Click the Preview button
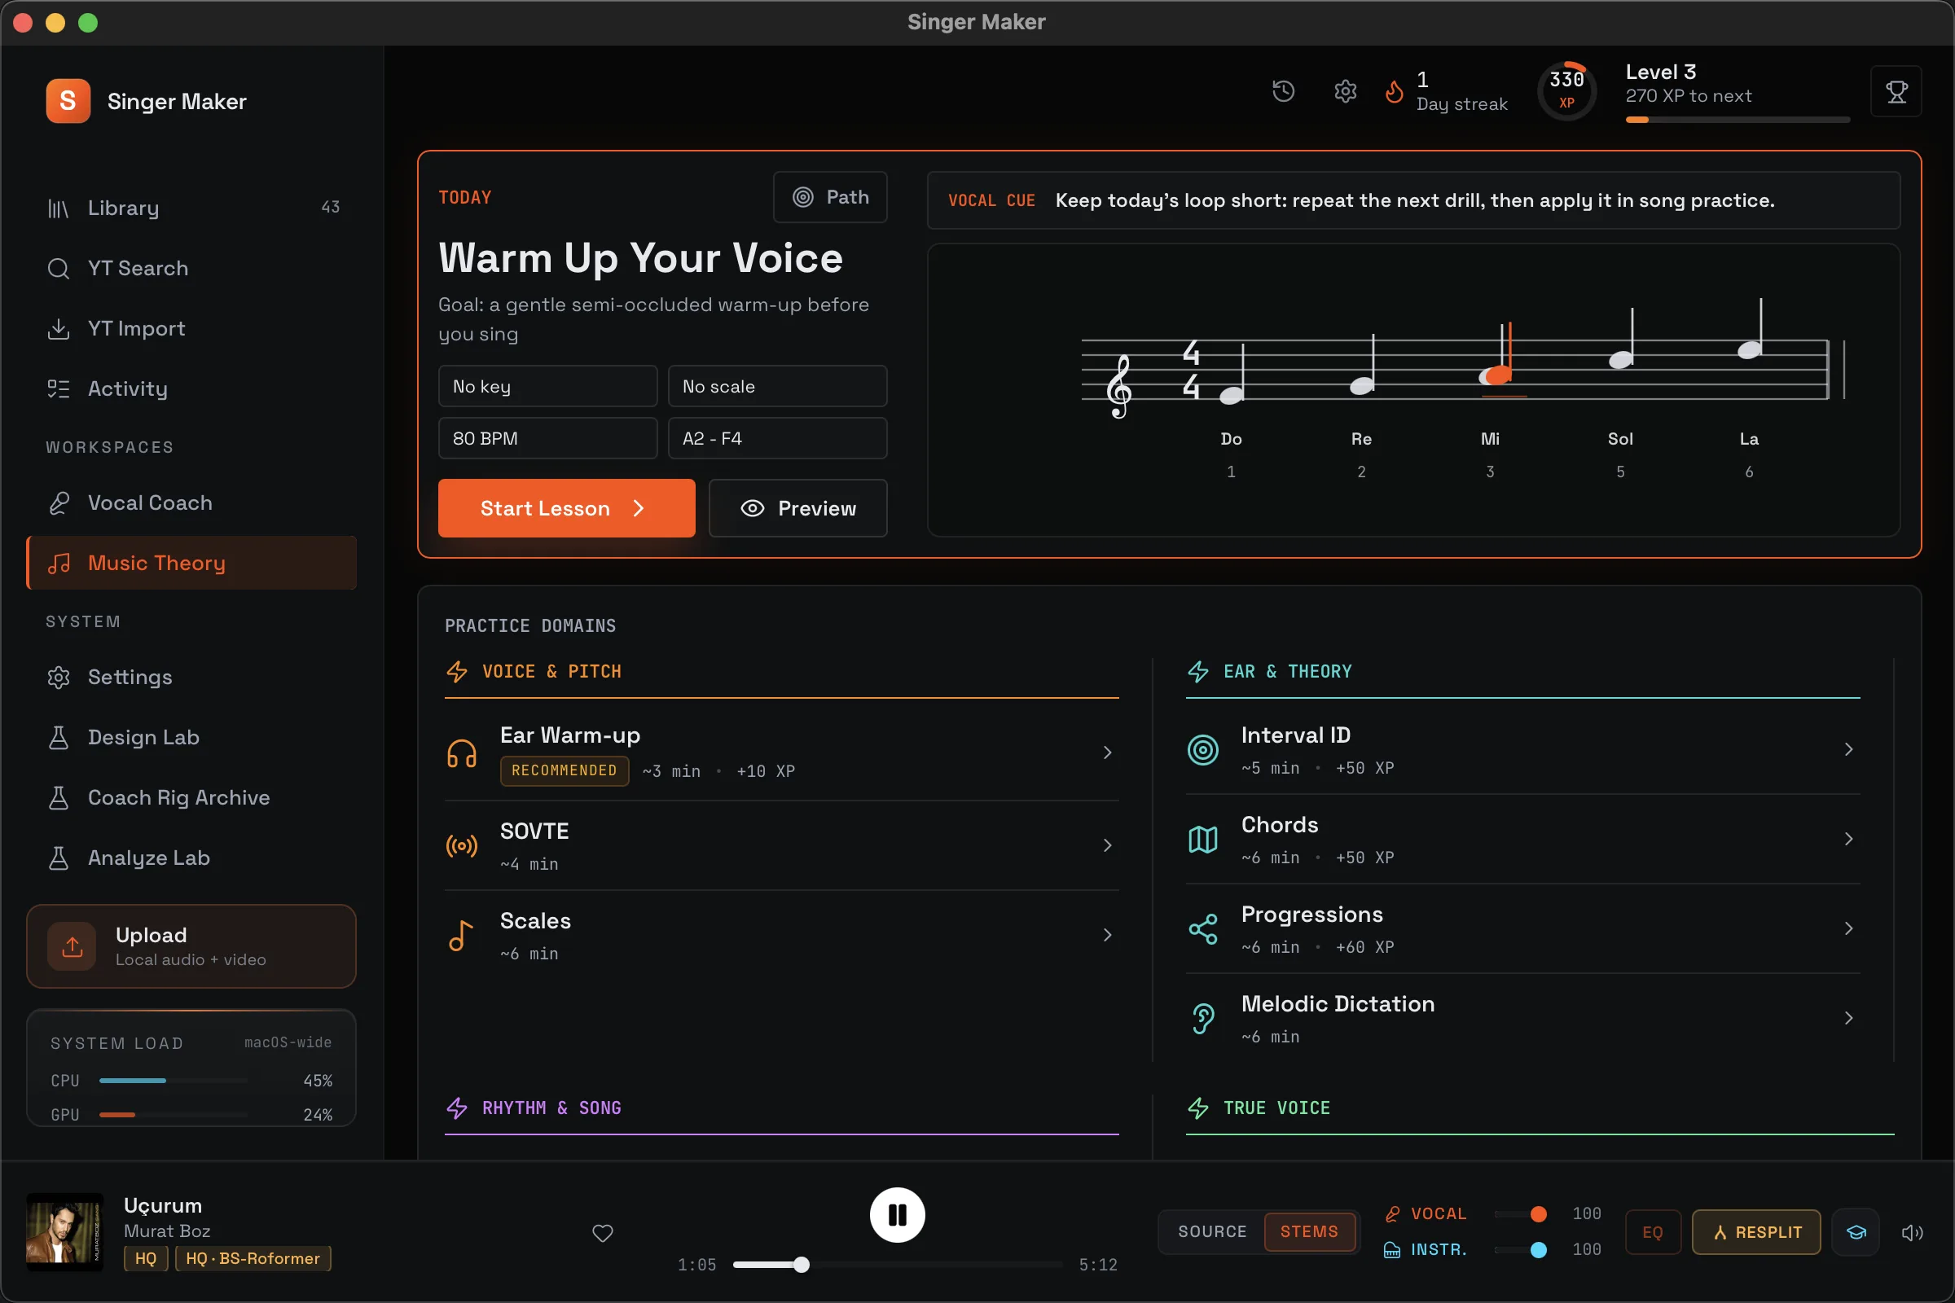1955x1303 pixels. (x=797, y=508)
